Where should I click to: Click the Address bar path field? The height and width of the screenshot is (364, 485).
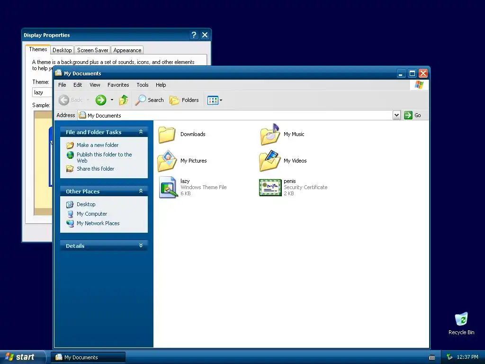[x=235, y=115]
